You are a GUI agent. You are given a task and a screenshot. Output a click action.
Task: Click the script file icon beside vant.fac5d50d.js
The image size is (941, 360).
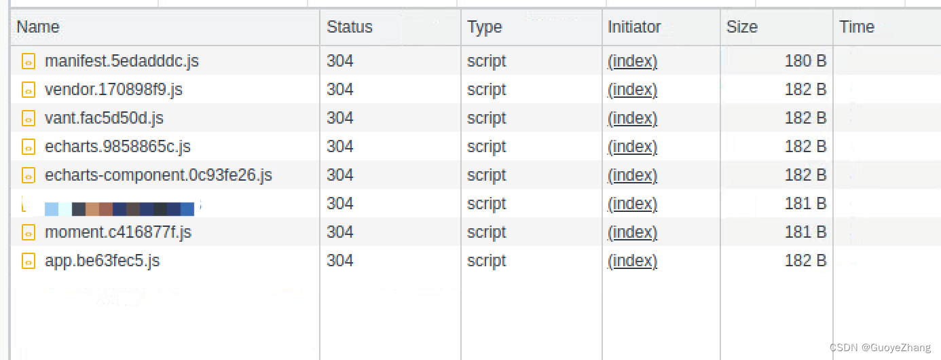pyautogui.click(x=29, y=119)
